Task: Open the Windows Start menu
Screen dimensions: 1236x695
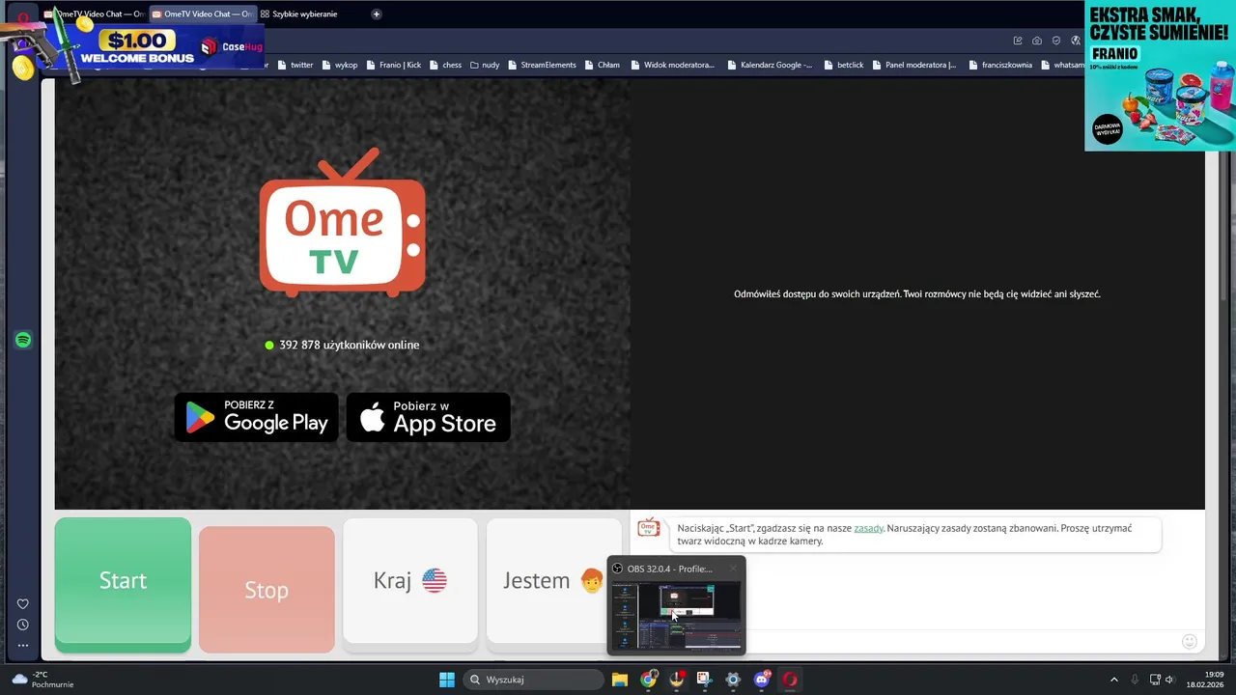Action: (447, 680)
